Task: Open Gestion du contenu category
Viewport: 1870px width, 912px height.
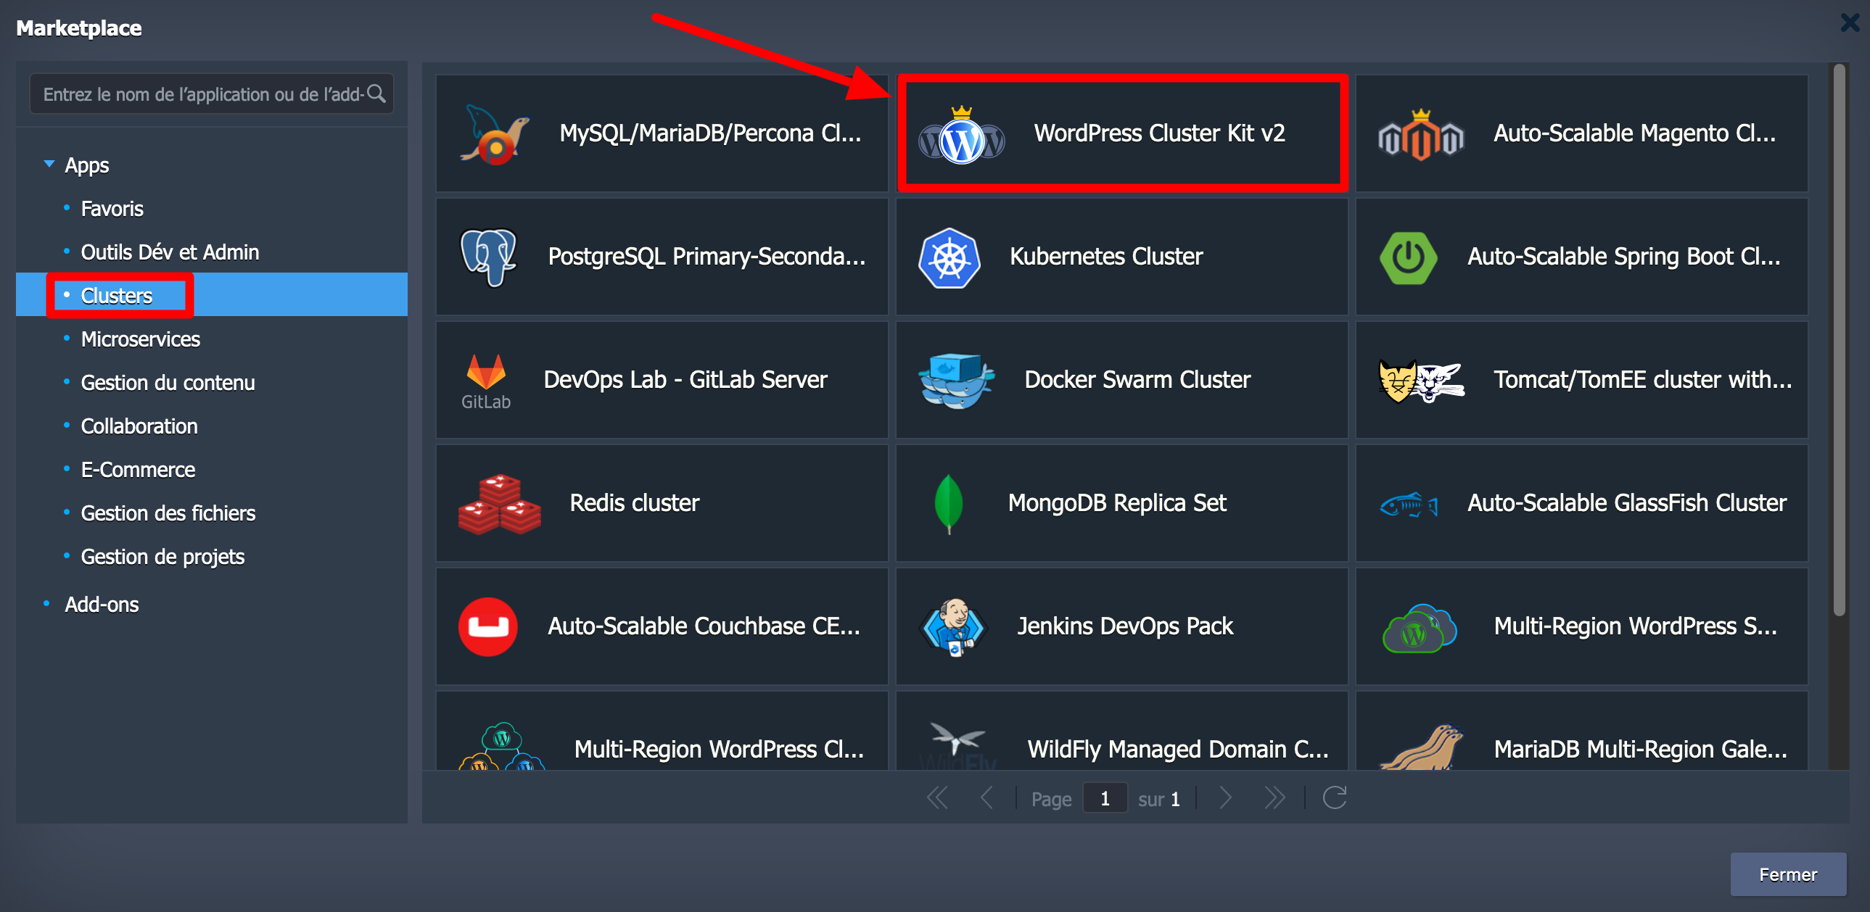Action: point(168,382)
